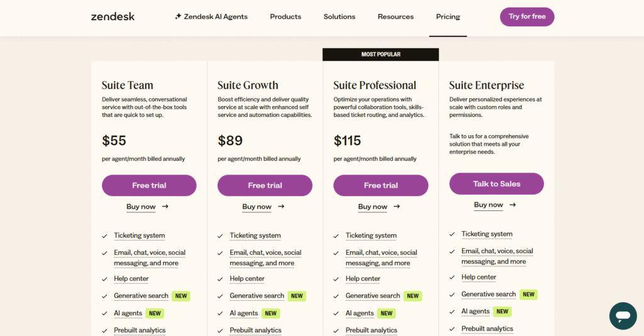The image size is (644, 336).
Task: Click the NEW badge beside Suite Growth Generative search
Action: click(297, 296)
